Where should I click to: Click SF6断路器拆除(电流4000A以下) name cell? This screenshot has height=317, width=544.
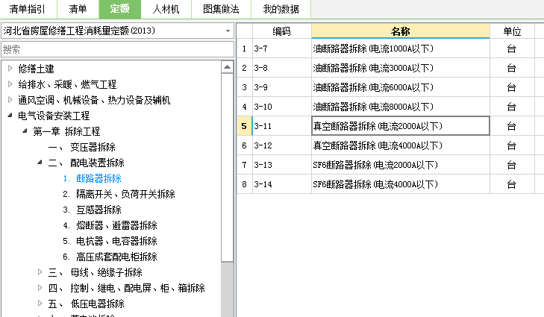401,184
